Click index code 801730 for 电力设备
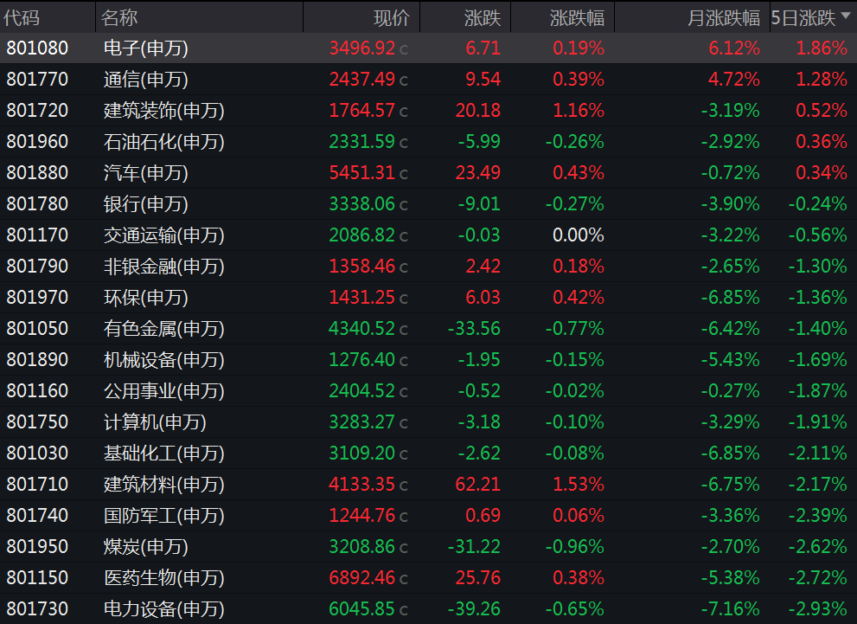The width and height of the screenshot is (857, 624). (37, 609)
